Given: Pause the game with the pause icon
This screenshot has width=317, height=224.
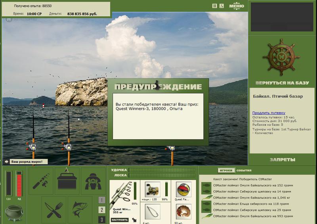Looking at the screenshot, I should coord(214,6).
